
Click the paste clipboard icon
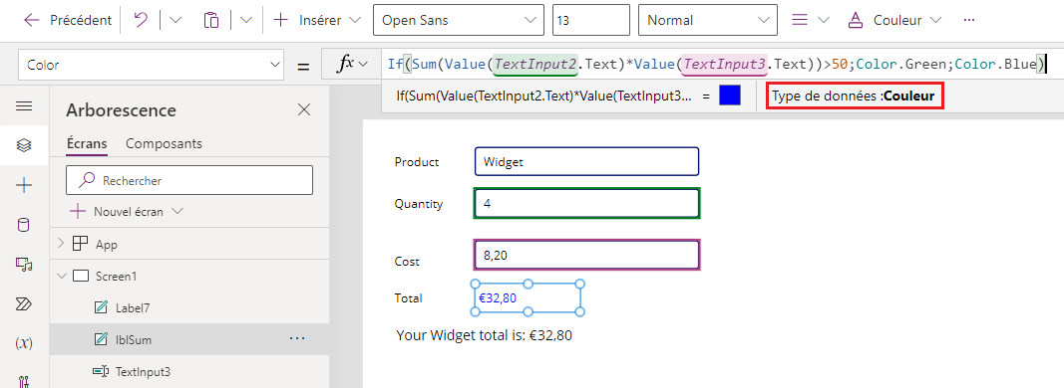211,20
